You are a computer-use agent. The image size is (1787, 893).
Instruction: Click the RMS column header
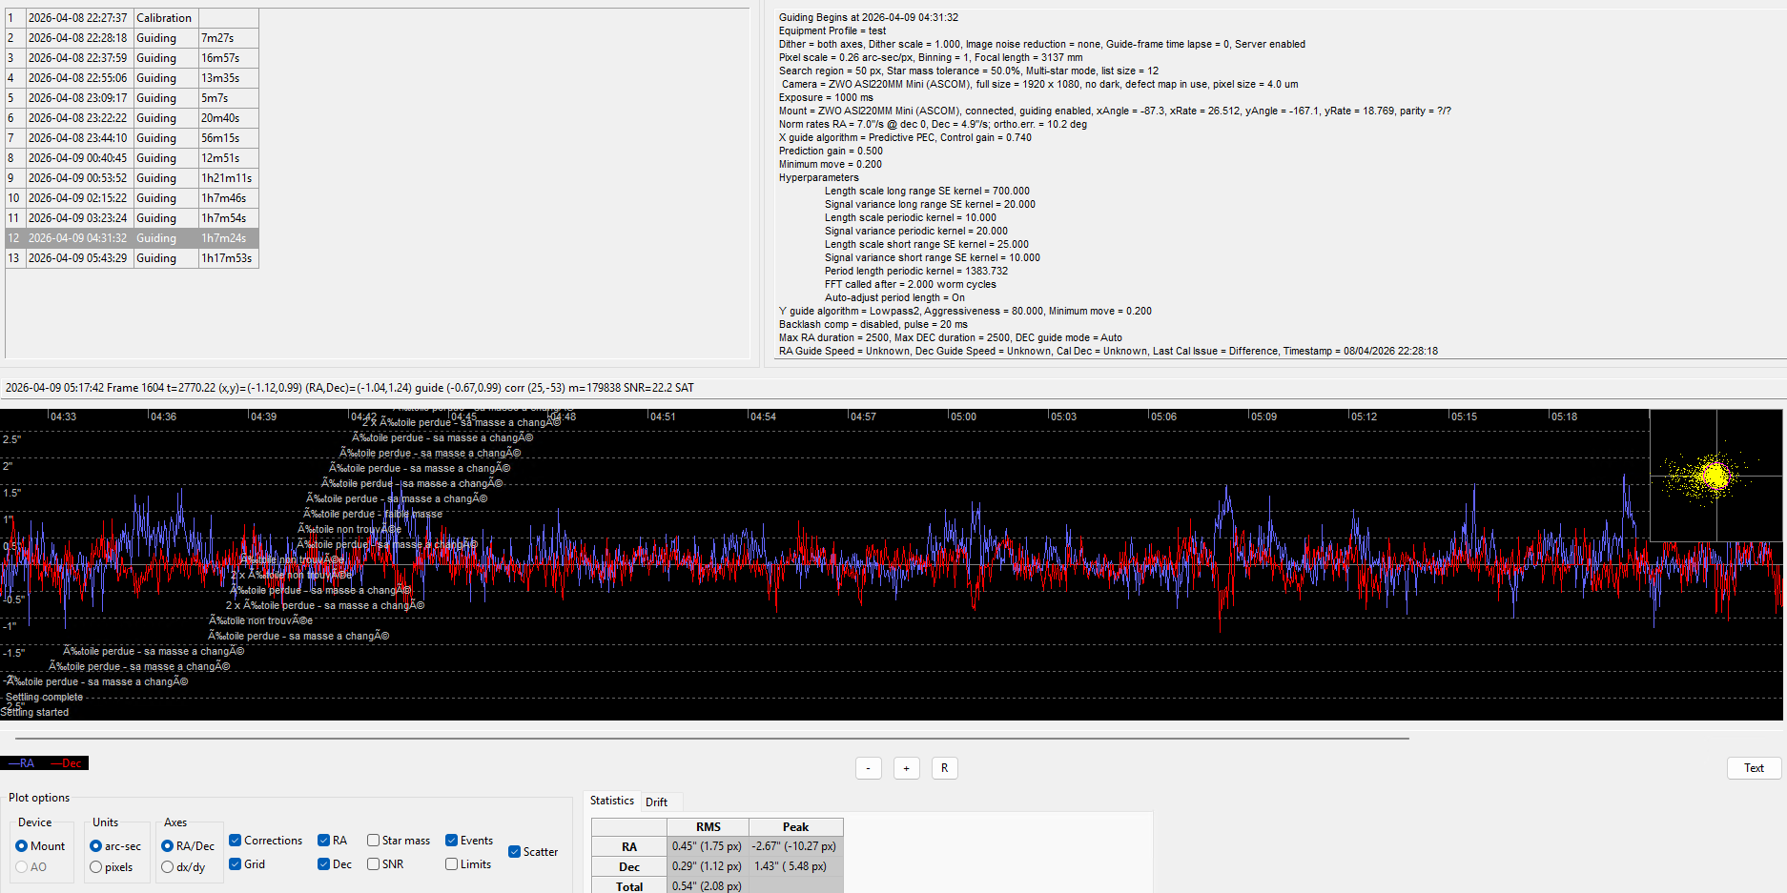tap(709, 827)
